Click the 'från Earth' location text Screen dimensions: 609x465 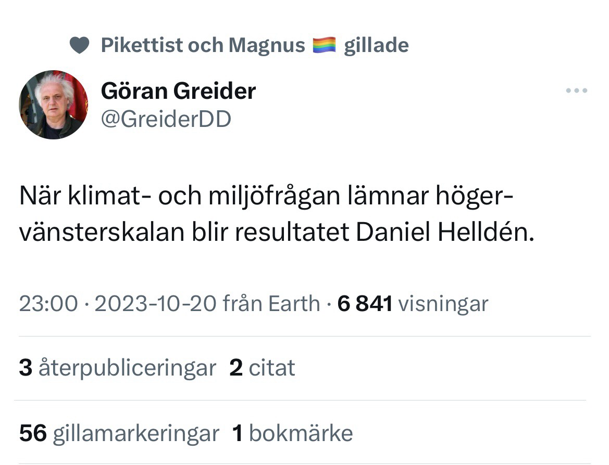tap(271, 303)
